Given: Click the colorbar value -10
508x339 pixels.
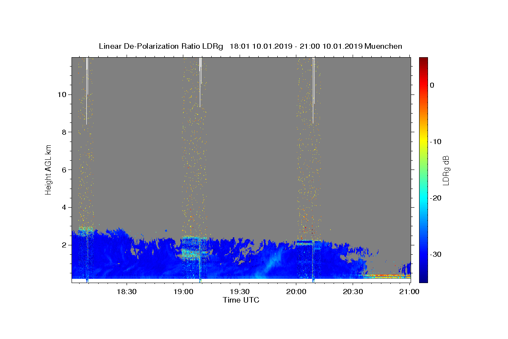Looking at the screenshot, I should pos(436,142).
